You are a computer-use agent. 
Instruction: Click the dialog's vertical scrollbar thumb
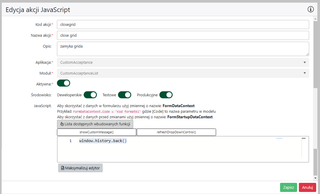(315, 53)
